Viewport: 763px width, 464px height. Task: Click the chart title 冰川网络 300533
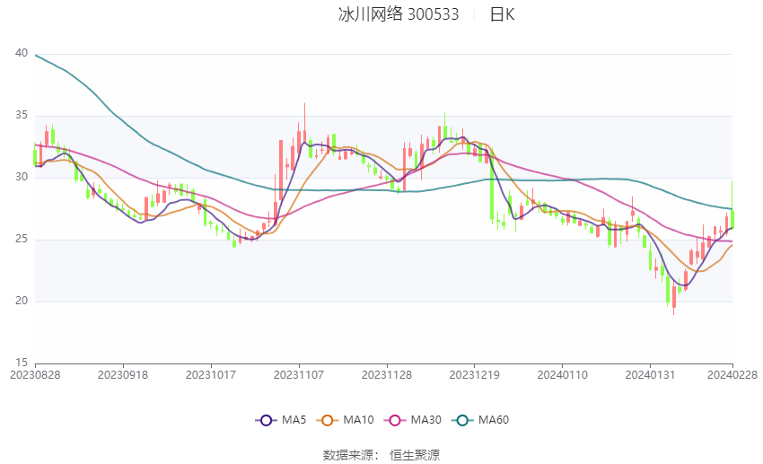[399, 14]
